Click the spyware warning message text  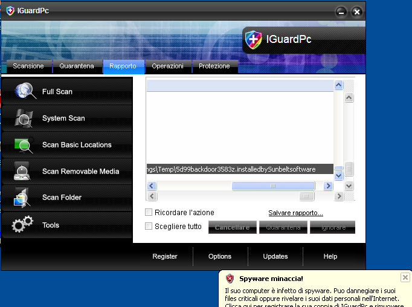[x=314, y=298]
